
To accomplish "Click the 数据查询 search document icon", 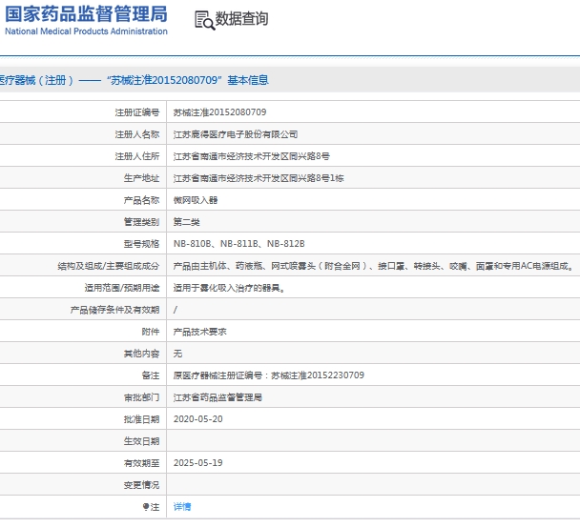I will coord(204,20).
